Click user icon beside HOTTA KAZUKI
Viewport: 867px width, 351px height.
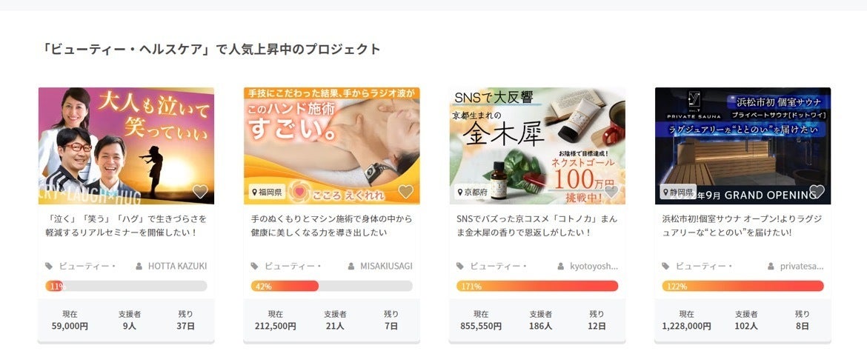coord(139,266)
